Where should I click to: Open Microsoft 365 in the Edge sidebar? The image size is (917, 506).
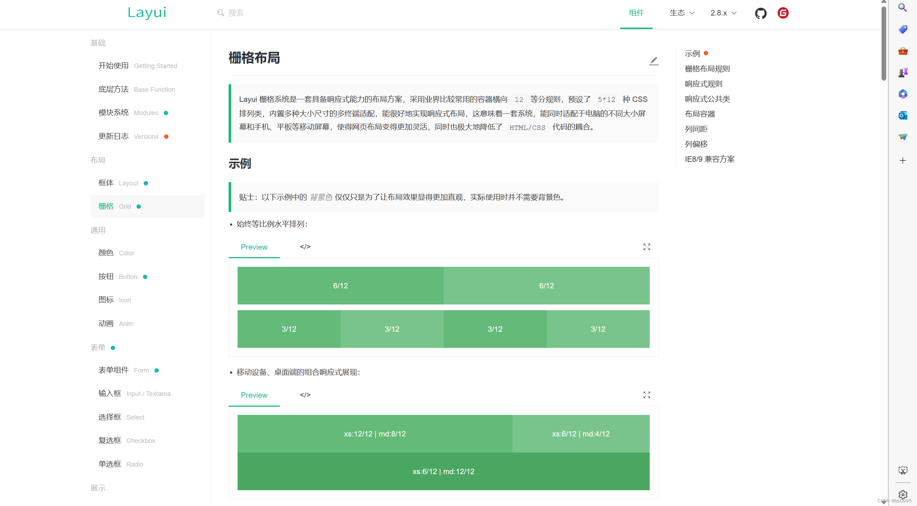click(903, 94)
